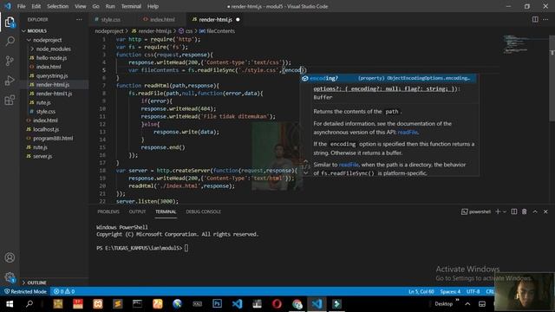Open Windows taskbar search
Screen dimensions: 555x312
29,304
